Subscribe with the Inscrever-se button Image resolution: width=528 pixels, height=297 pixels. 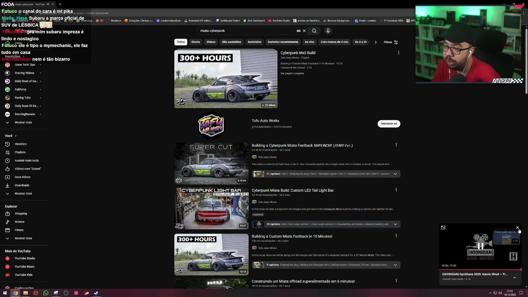[389, 124]
